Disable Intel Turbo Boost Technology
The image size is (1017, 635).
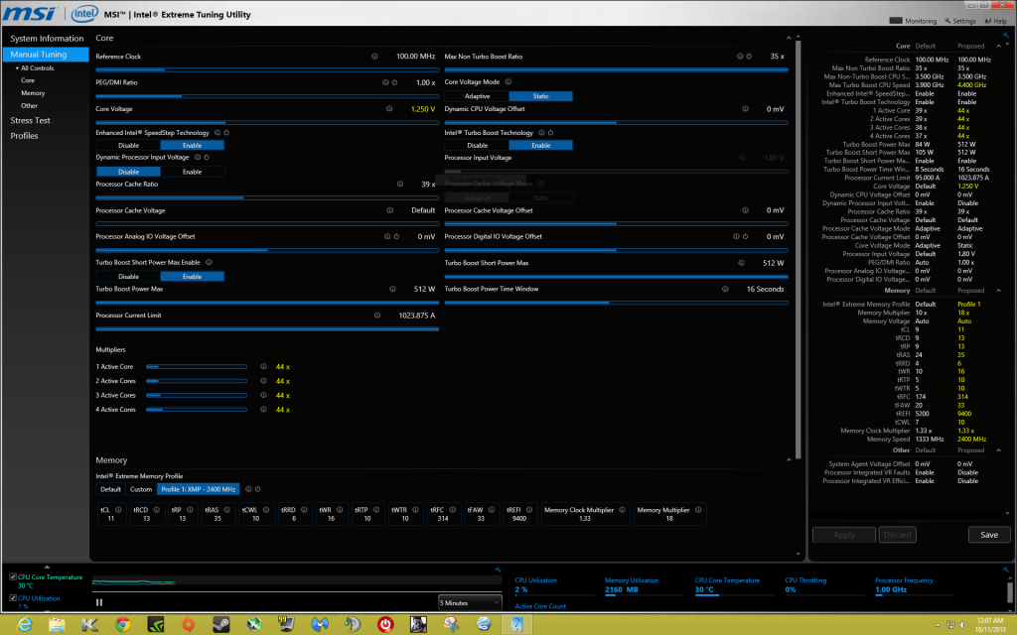click(x=477, y=145)
